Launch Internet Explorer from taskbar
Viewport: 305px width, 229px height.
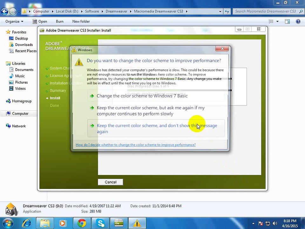click(26, 223)
